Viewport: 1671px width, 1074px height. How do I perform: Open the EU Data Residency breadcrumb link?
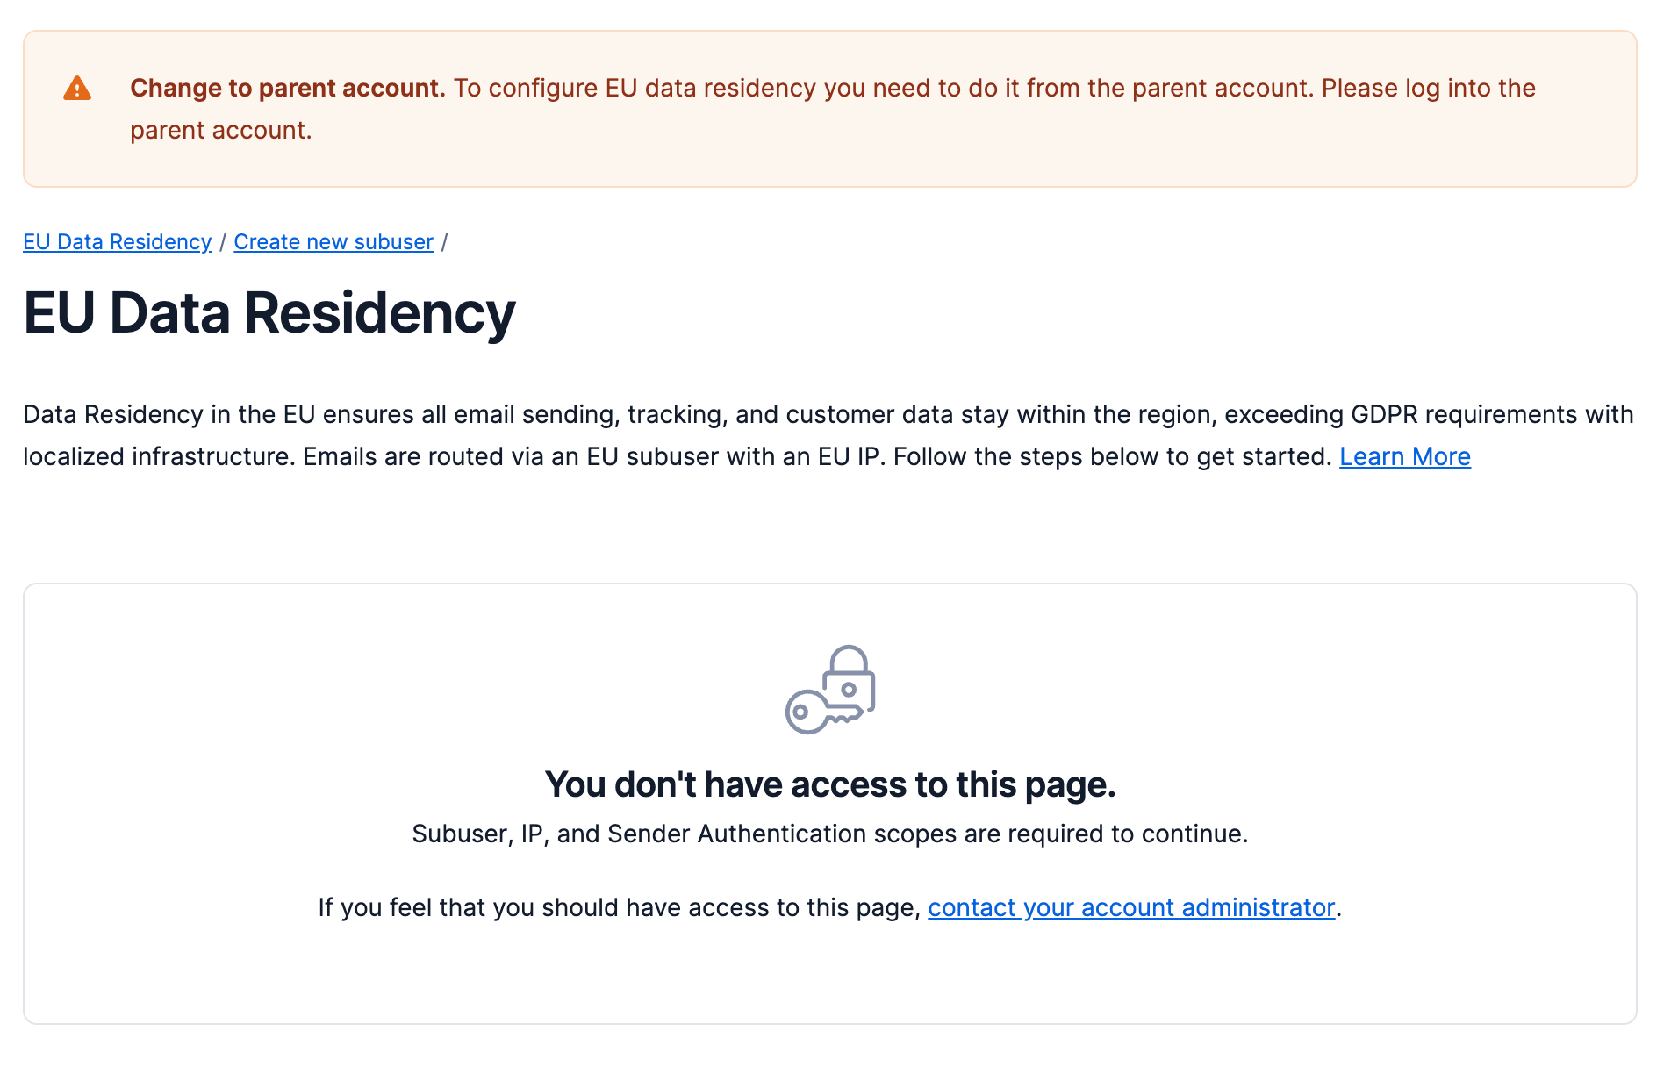118,242
